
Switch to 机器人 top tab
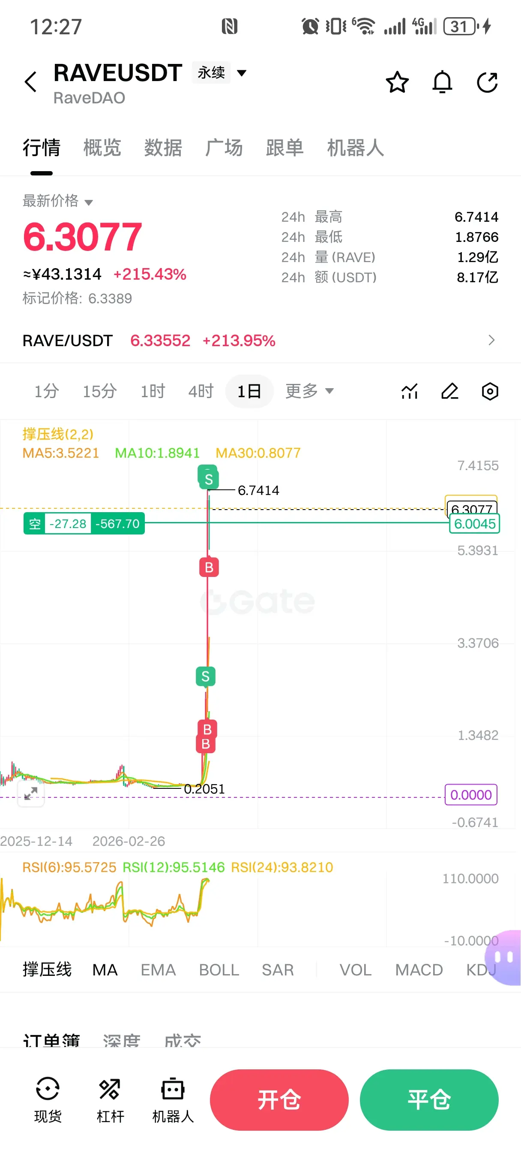pyautogui.click(x=356, y=147)
